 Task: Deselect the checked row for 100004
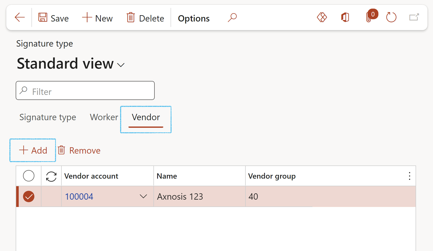click(x=29, y=197)
